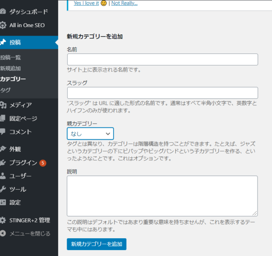Go to 投稿一覧 submenu
The width and height of the screenshot is (272, 256).
[10, 57]
